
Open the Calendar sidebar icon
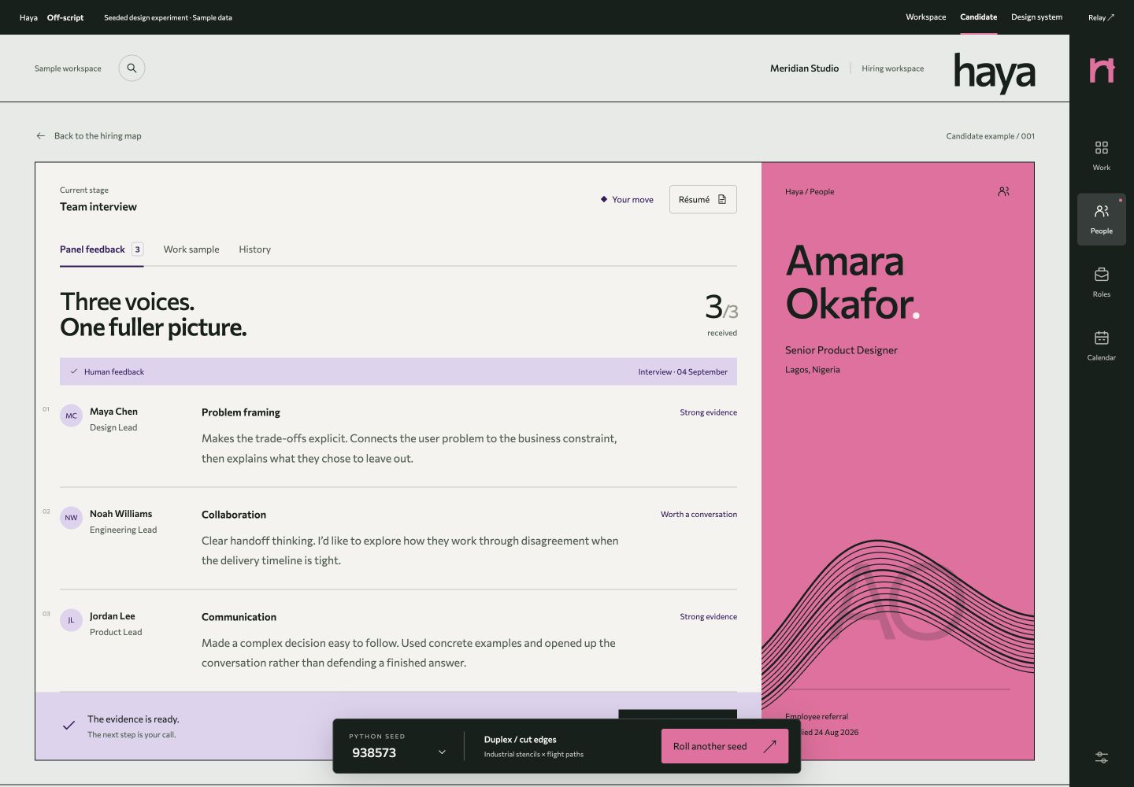coord(1101,345)
